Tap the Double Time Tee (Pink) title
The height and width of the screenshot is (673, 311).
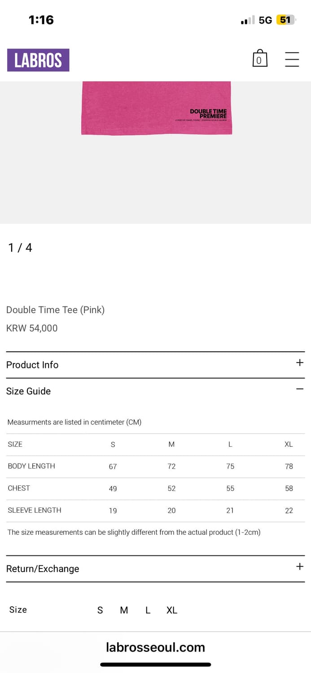55,310
